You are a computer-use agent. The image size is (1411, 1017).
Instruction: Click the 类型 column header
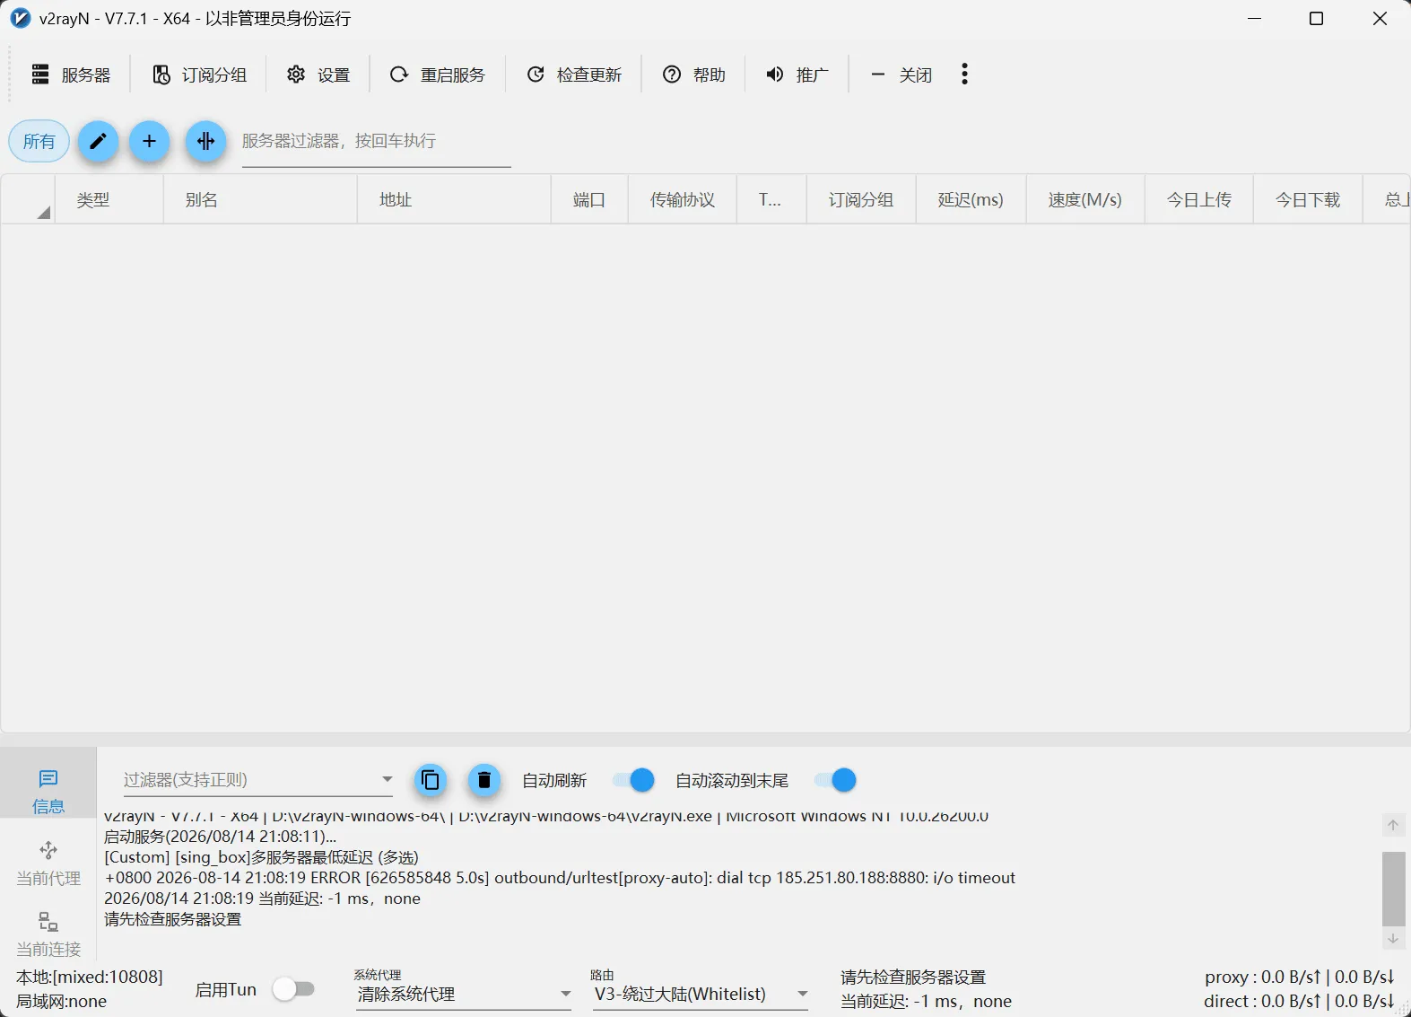109,199
